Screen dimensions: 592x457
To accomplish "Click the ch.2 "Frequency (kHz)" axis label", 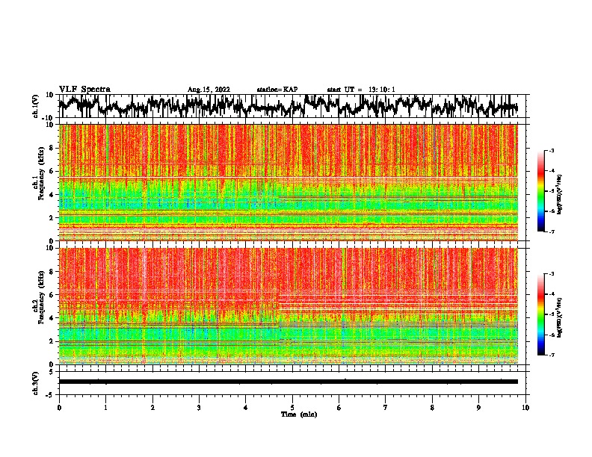I will (x=41, y=297).
